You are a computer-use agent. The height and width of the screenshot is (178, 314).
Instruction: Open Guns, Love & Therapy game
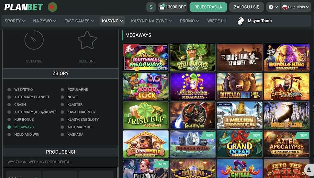click(240, 58)
